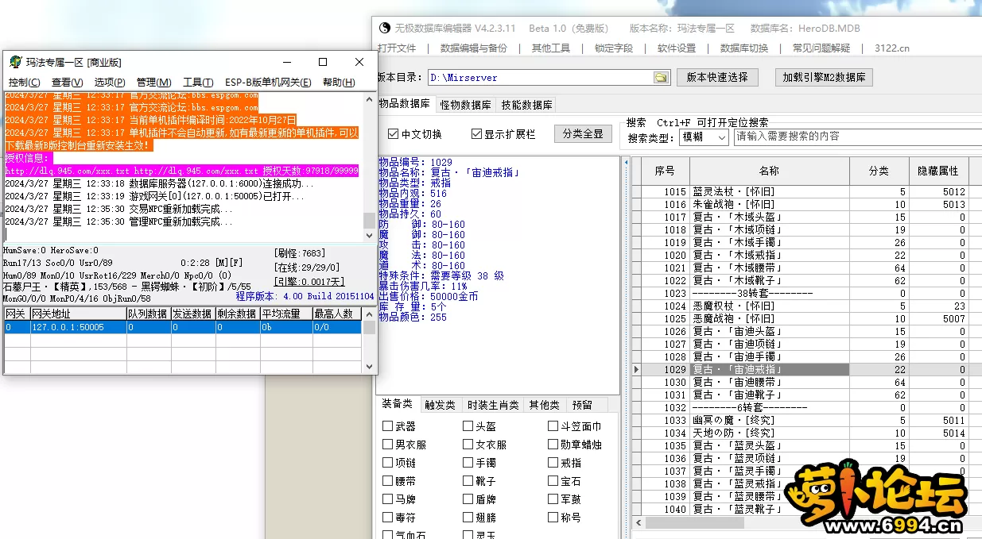Image resolution: width=982 pixels, height=539 pixels.
Task: Toggle the 中文切换 checkbox
Action: (393, 134)
